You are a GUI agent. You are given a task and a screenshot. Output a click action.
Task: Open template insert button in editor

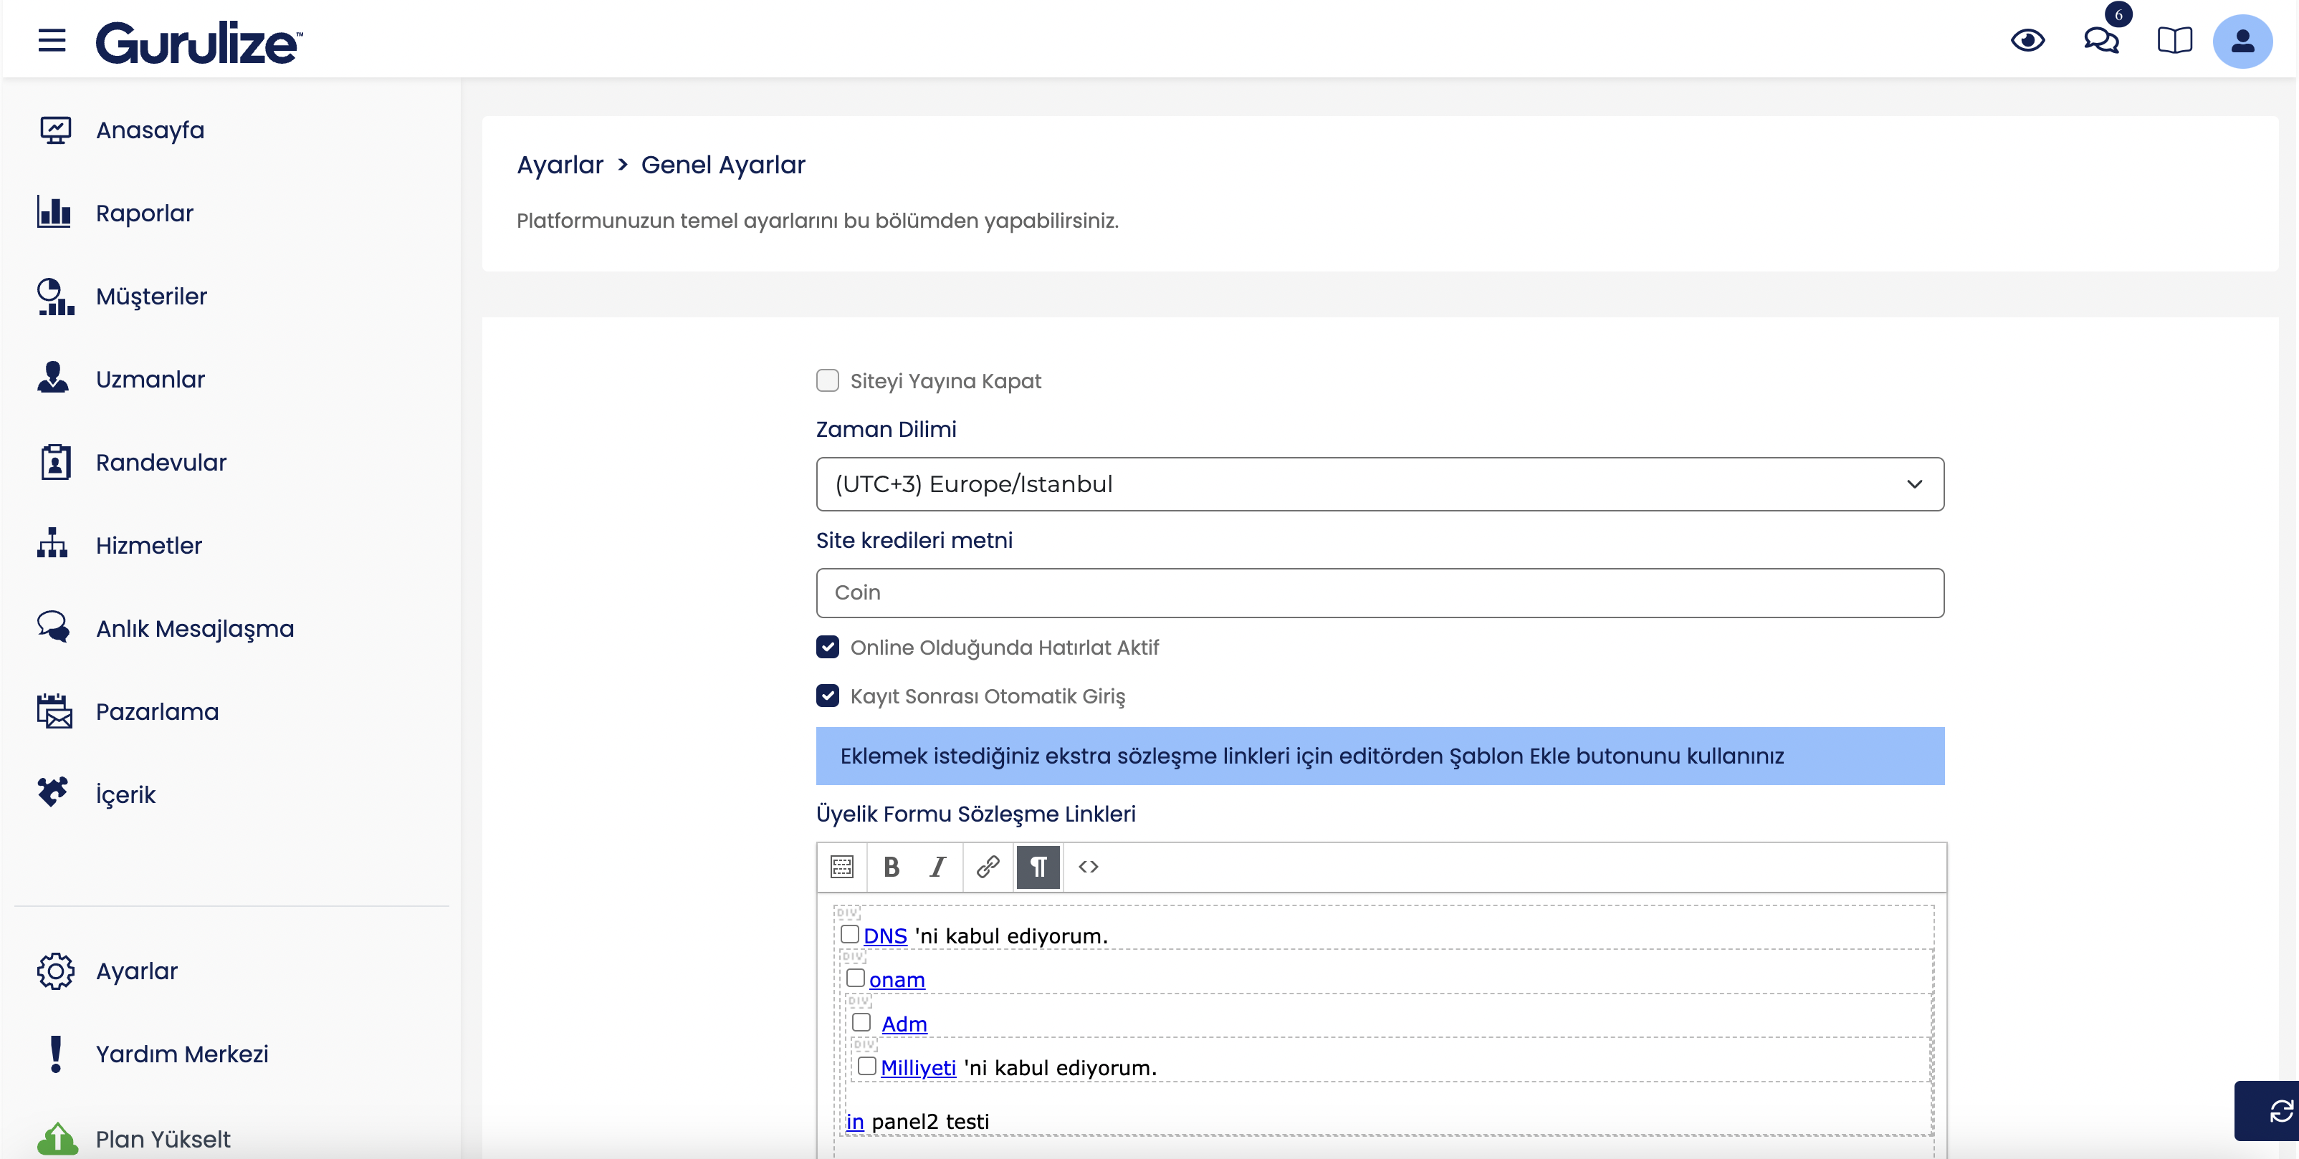tap(841, 866)
